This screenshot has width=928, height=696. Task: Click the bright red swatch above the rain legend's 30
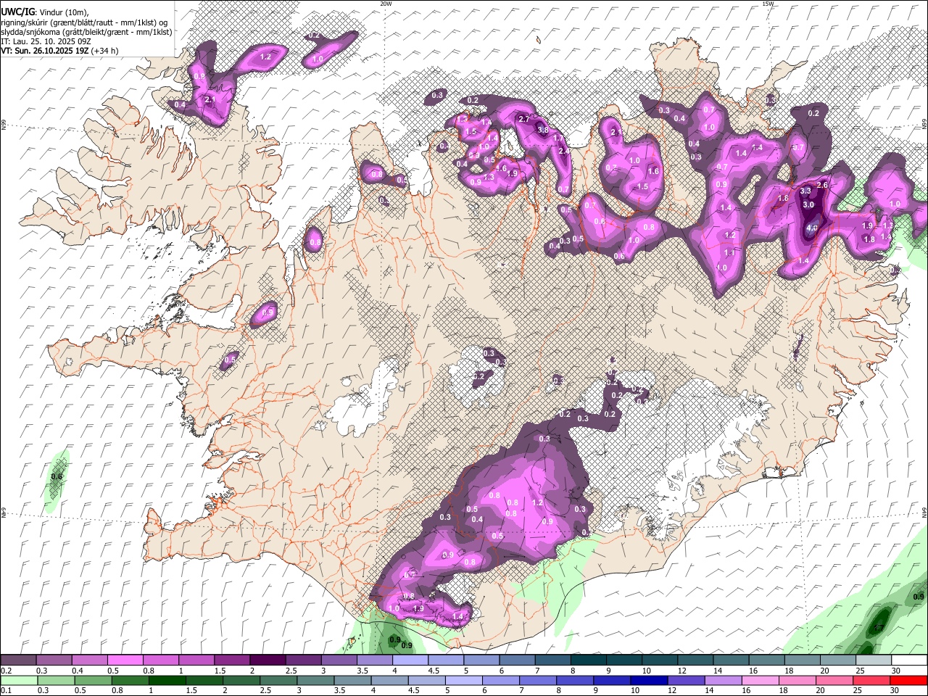[909, 680]
